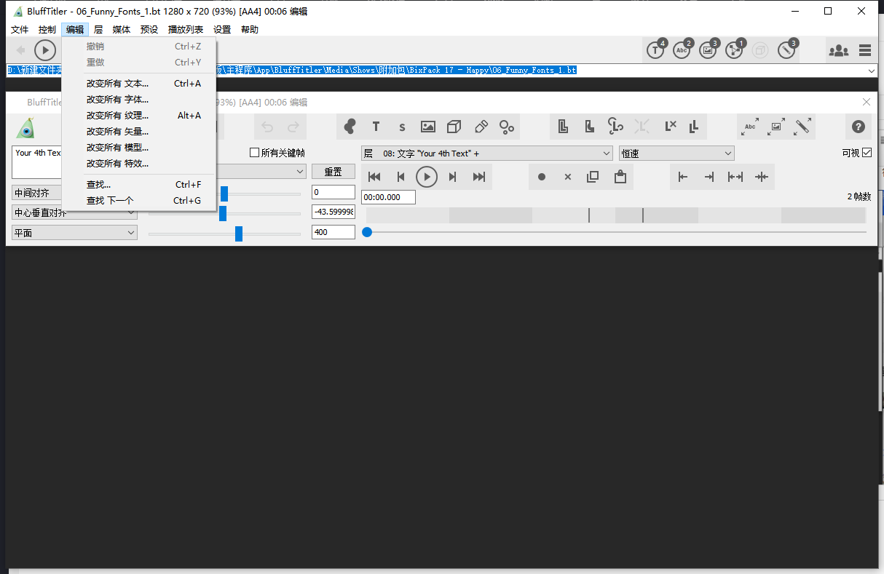The image size is (884, 574).
Task: Click the blob shape layer icon
Action: tap(350, 127)
